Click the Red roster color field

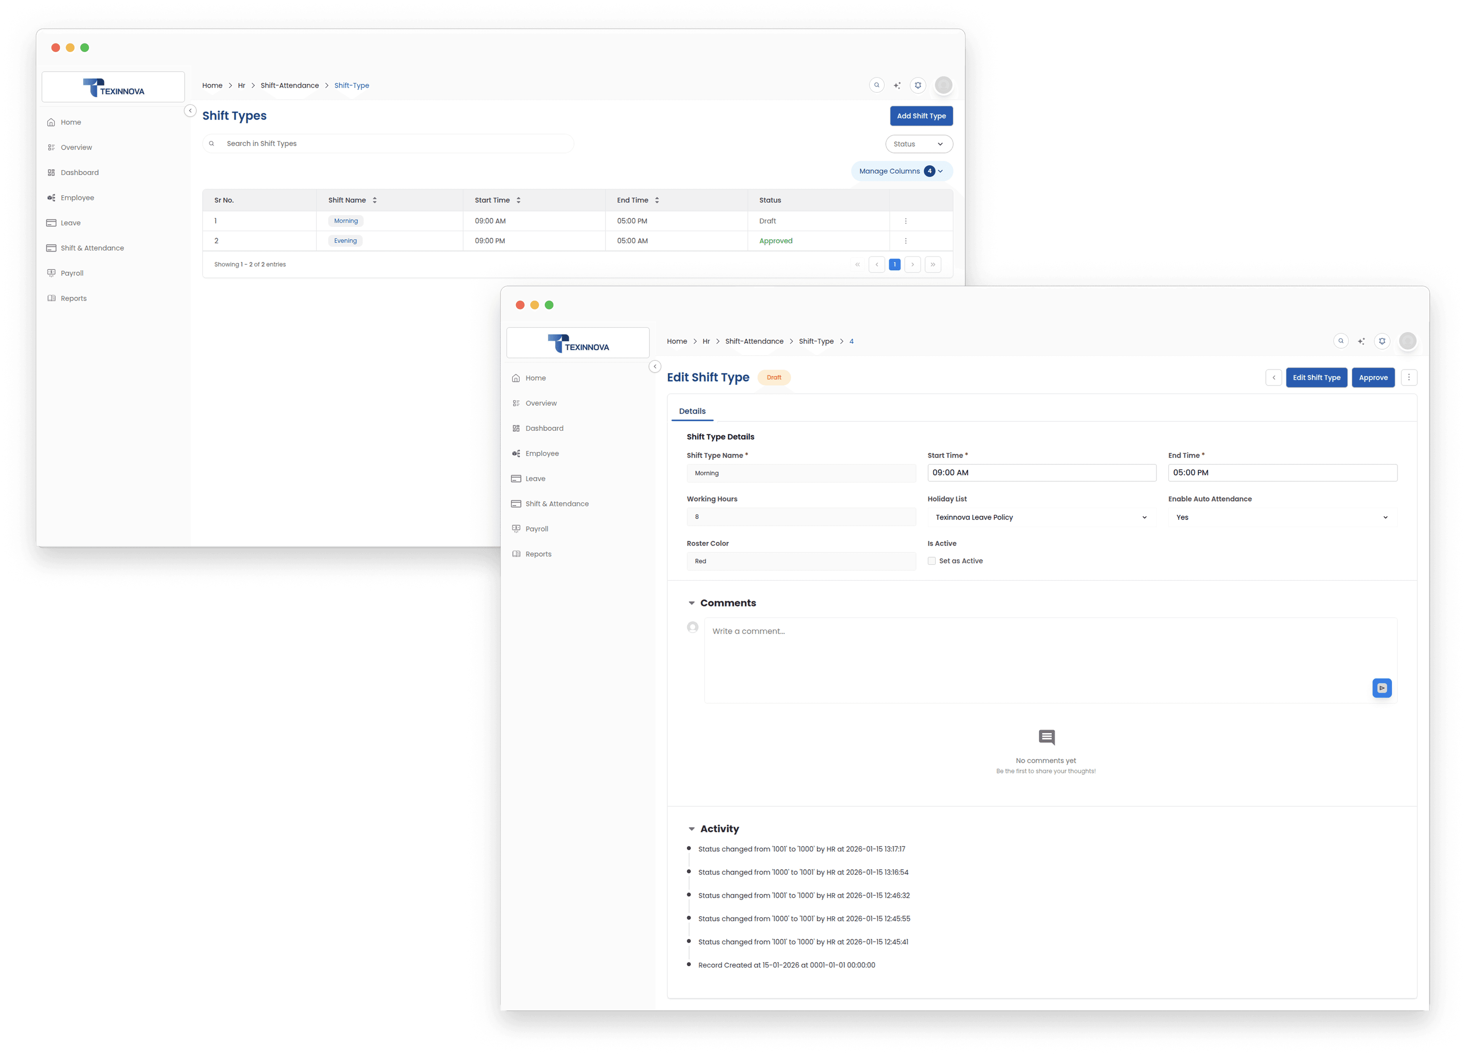pyautogui.click(x=801, y=561)
